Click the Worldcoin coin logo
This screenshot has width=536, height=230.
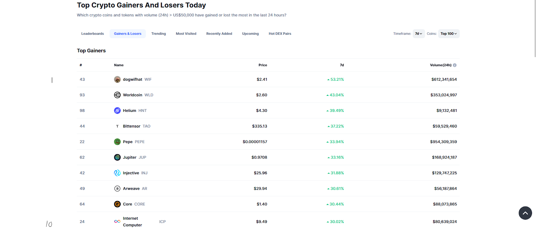tap(117, 95)
